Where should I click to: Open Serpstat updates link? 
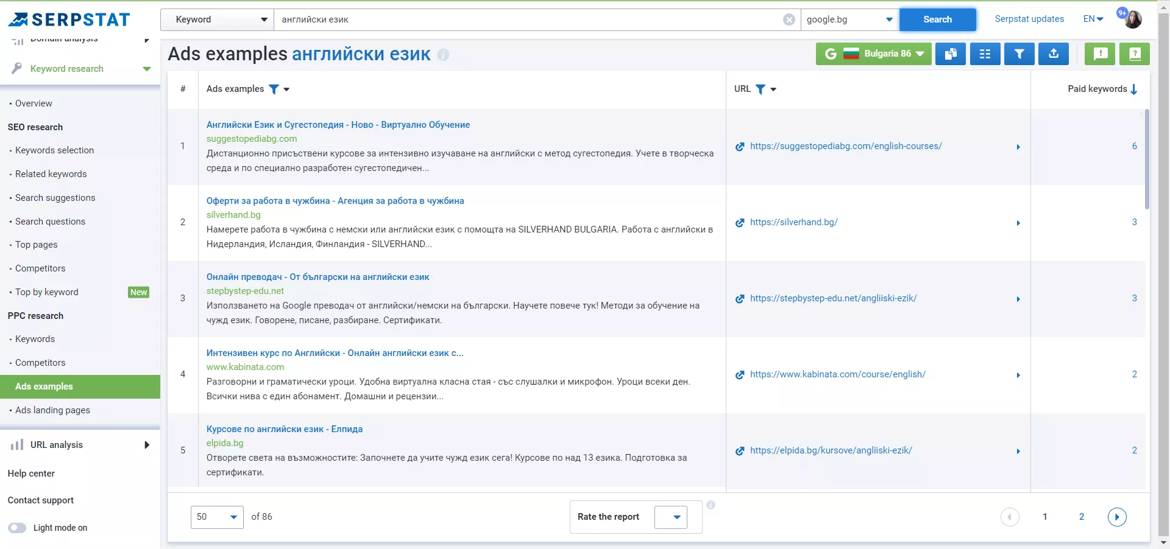(1029, 19)
